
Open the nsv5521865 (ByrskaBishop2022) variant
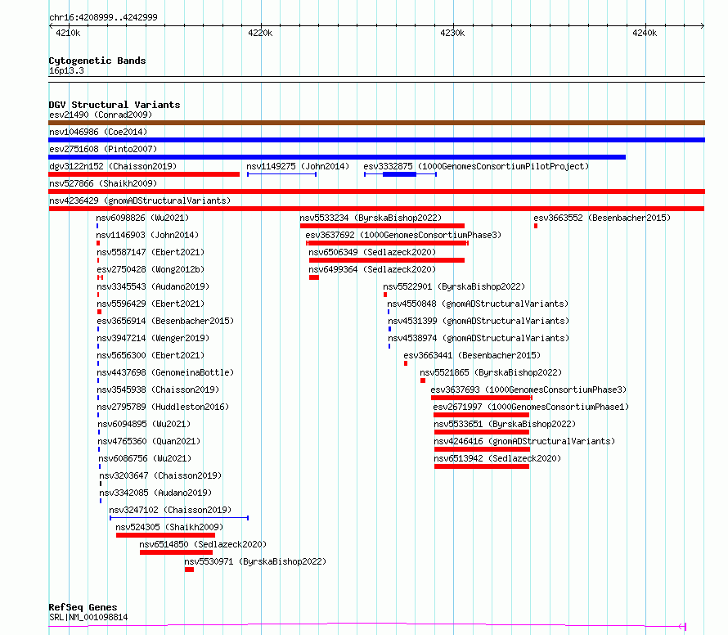(x=491, y=372)
